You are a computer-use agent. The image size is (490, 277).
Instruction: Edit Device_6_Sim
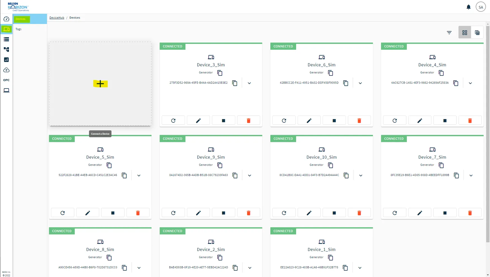[309, 120]
